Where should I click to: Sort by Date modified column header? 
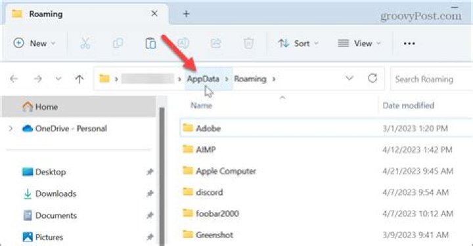(409, 106)
